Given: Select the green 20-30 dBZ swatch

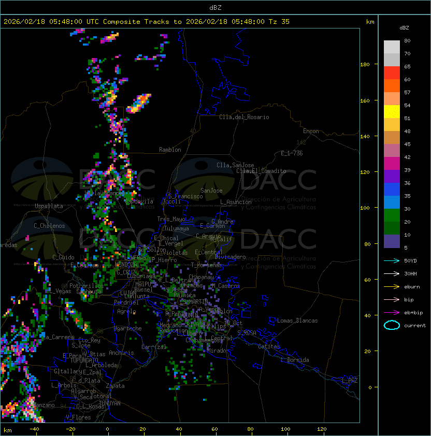Looking at the screenshot, I should [392, 215].
